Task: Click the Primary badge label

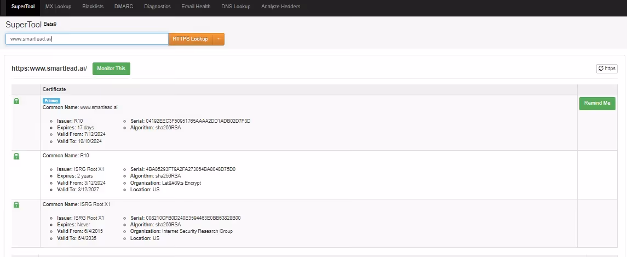Action: [51, 101]
